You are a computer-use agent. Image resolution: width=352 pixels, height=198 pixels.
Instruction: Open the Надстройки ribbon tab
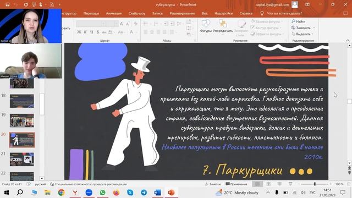point(223,13)
